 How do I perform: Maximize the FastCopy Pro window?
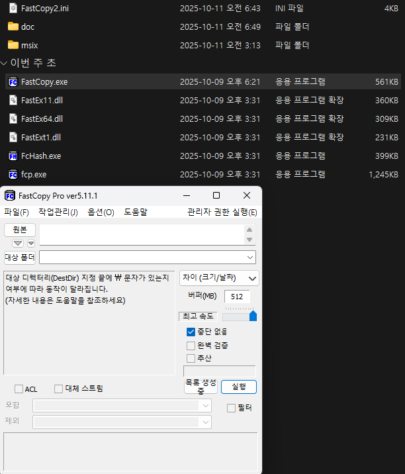pos(216,195)
